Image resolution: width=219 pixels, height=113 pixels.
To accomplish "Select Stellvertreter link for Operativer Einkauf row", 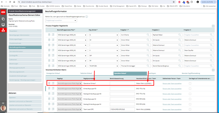I will 172,83.
